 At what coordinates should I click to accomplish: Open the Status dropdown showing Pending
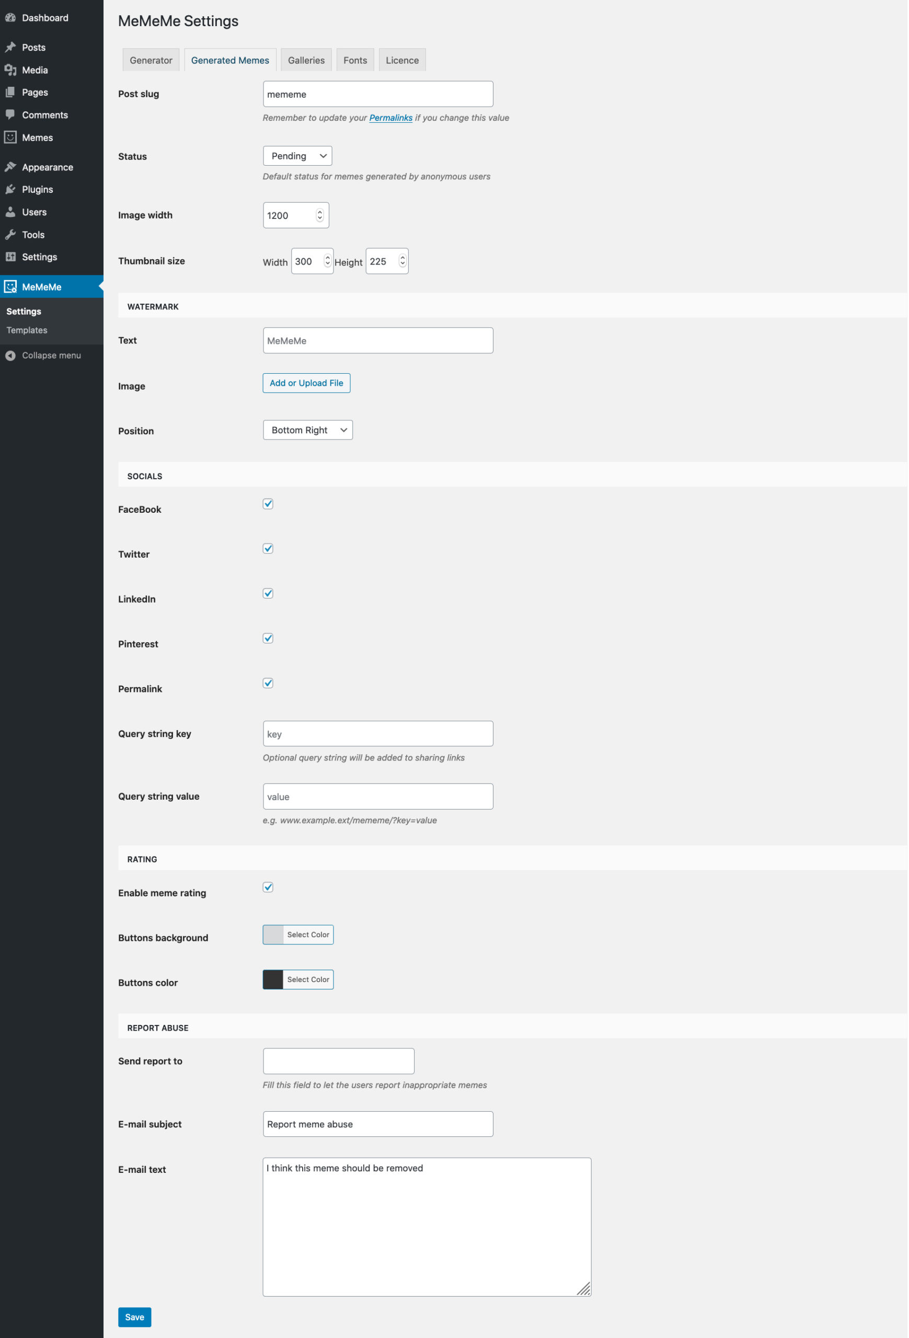click(x=297, y=156)
